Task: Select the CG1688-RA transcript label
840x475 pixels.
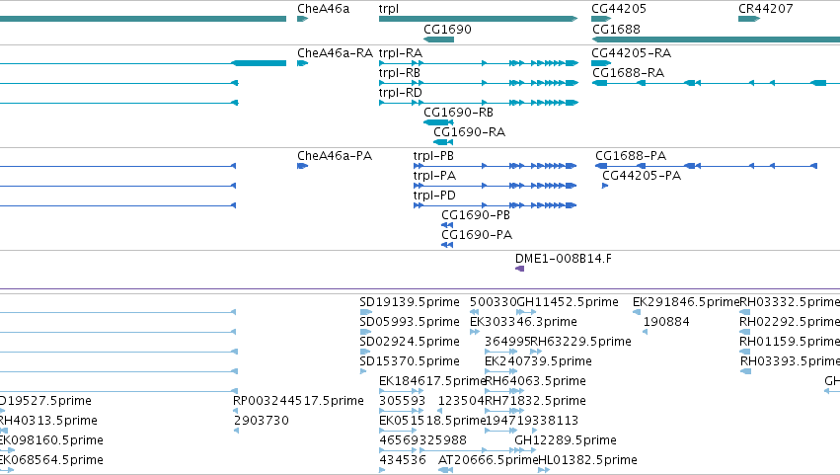Action: [629, 73]
